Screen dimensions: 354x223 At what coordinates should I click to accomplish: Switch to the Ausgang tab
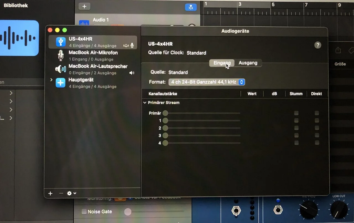coord(248,63)
